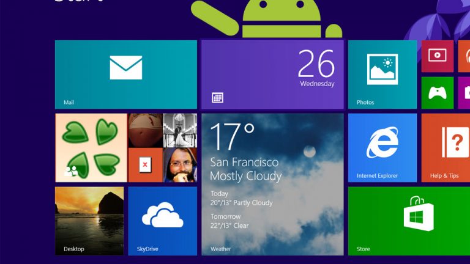Open the Photos app tile
Viewport: 470px width, 264px height.
tap(382, 75)
